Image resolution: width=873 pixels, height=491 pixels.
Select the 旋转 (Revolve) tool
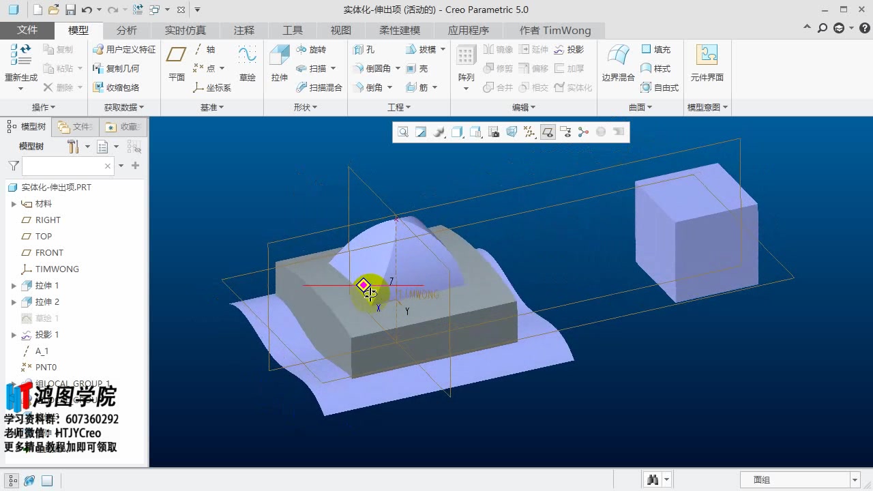pos(311,50)
